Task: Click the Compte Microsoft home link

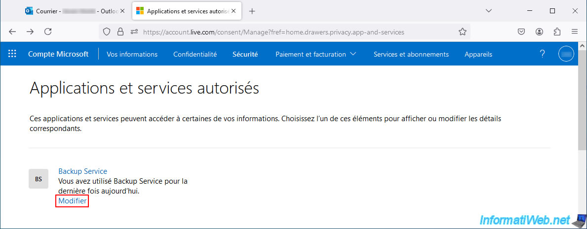Action: pos(58,54)
